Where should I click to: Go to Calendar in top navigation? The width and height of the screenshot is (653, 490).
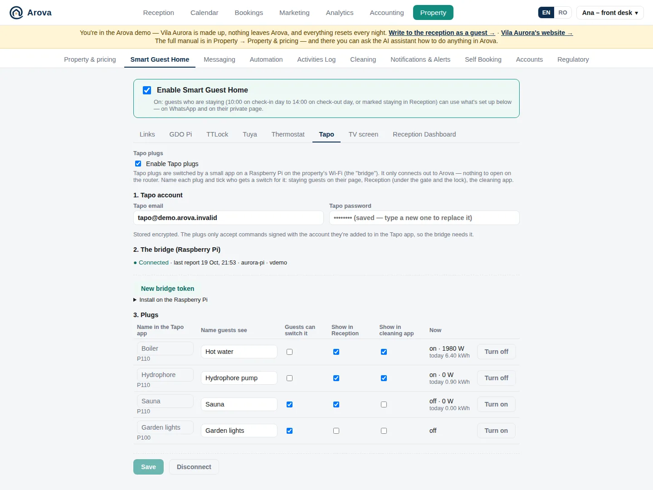point(204,13)
